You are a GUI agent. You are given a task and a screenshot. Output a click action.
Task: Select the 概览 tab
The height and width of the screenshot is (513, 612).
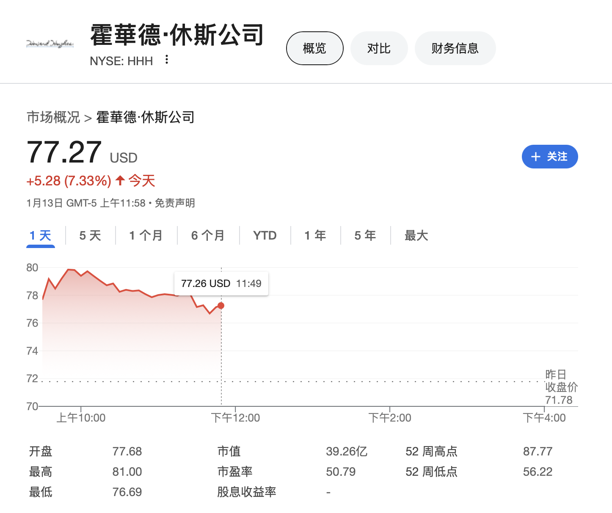[x=314, y=48]
